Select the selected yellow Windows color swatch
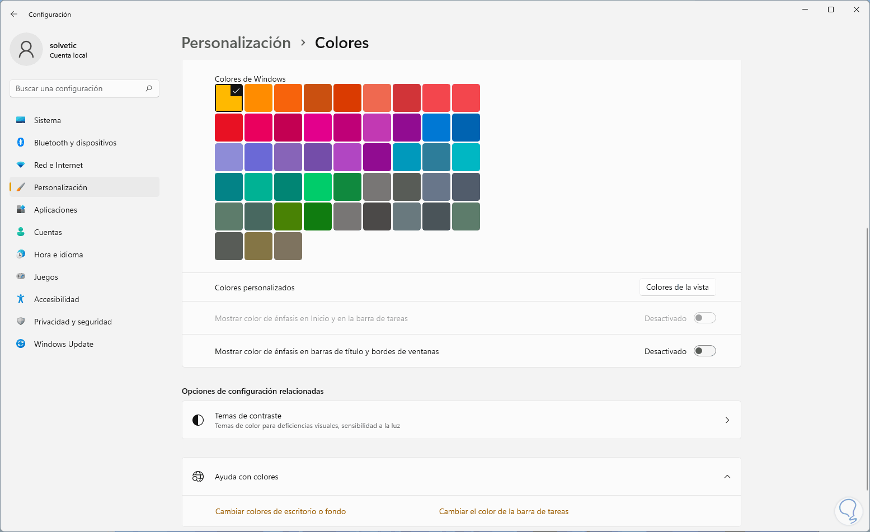870x532 pixels. 228,98
